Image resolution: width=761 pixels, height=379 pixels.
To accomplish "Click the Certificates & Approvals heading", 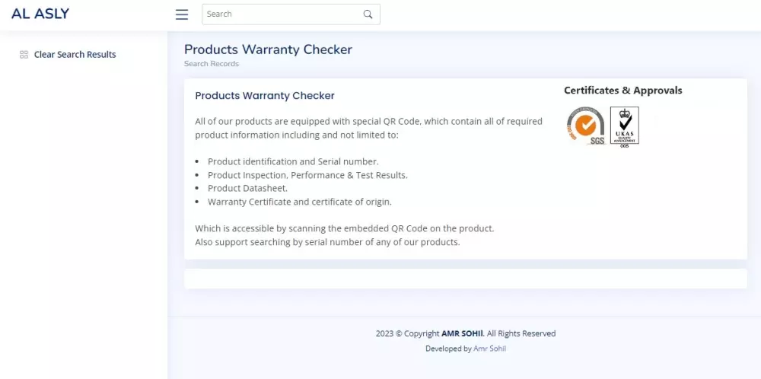I will click(x=622, y=91).
